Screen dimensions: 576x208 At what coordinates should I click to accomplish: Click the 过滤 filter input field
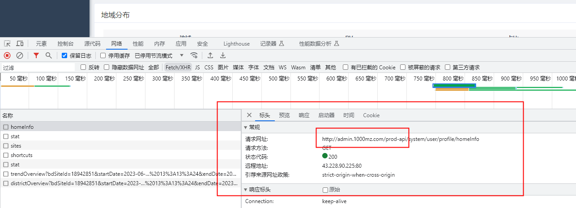click(38, 68)
